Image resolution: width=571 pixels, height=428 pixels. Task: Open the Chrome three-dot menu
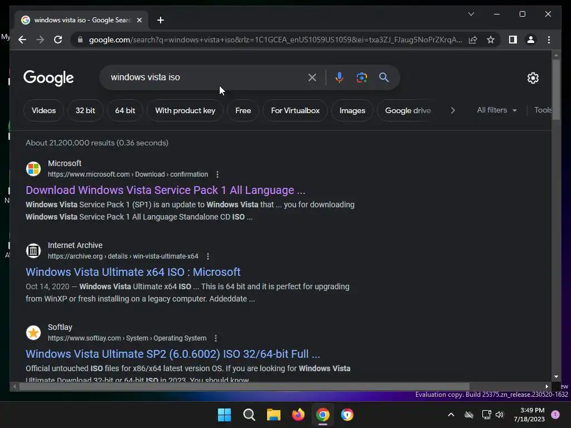pyautogui.click(x=549, y=40)
